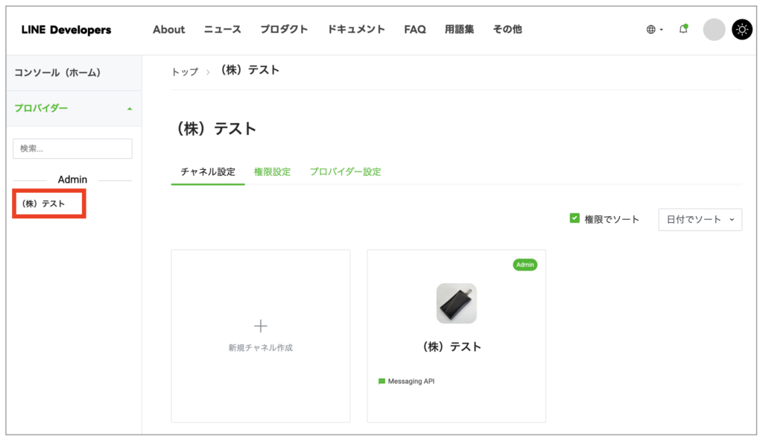This screenshot has width=763, height=442.
Task: Open the globe language selector
Action: (654, 30)
